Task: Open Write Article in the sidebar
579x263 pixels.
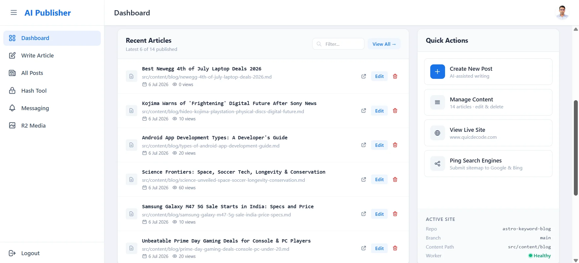Action: click(x=52, y=56)
